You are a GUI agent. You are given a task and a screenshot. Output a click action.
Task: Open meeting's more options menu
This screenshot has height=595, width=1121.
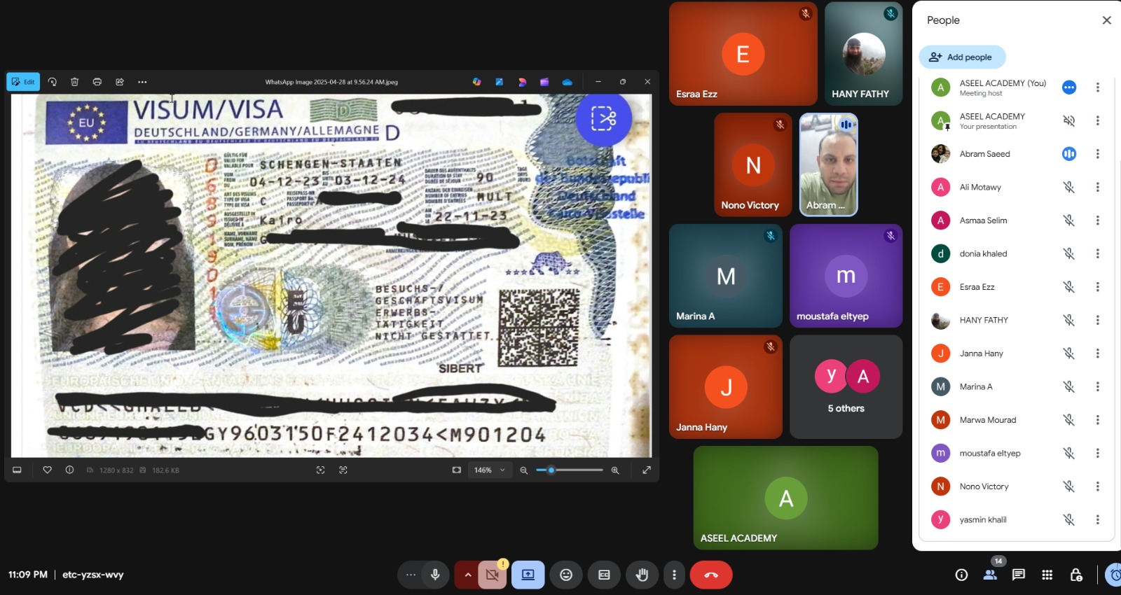tap(674, 575)
